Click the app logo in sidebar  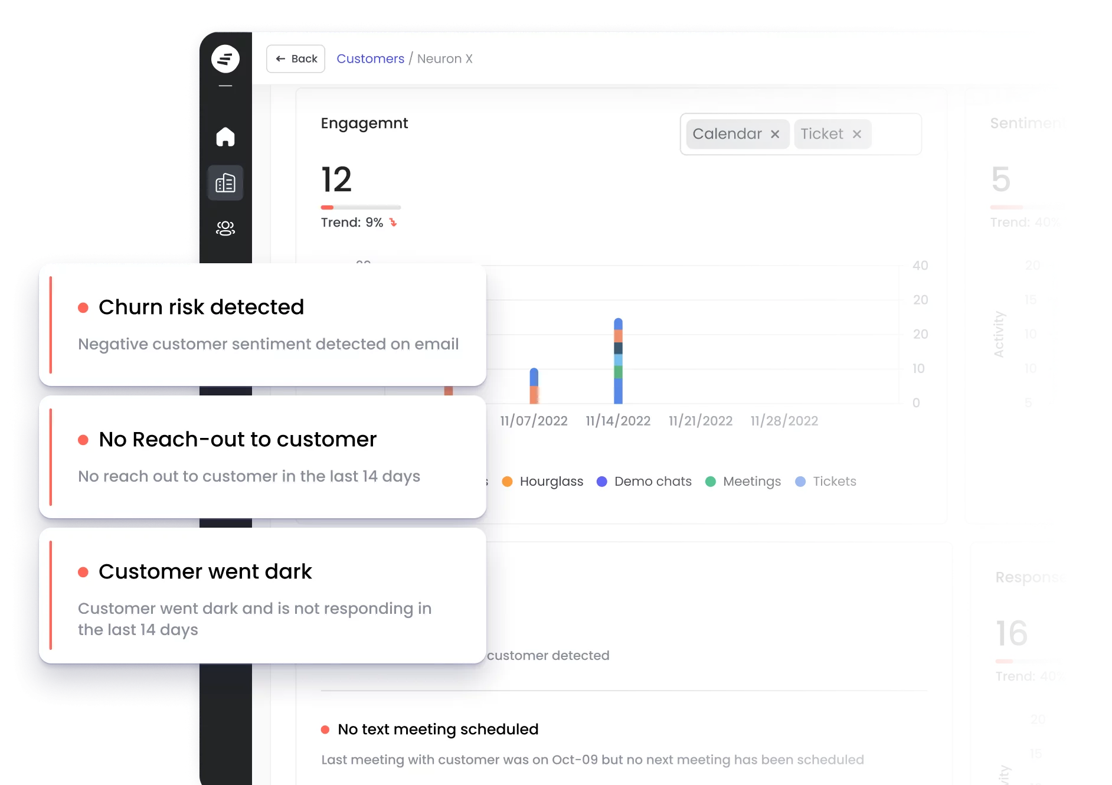coord(225,59)
